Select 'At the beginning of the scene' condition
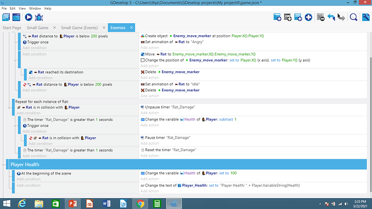372x209 pixels. [44, 173]
